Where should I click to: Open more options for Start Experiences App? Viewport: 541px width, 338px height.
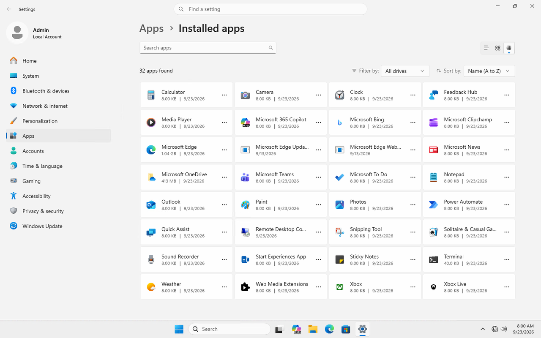(x=319, y=260)
